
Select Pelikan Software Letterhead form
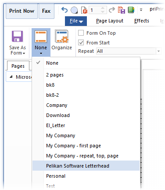coord(86,166)
